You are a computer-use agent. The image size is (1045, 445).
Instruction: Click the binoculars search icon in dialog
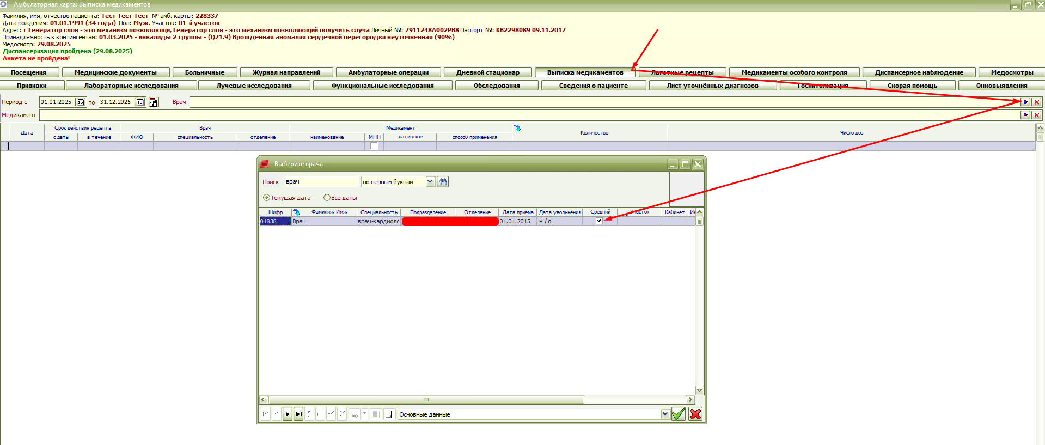tap(443, 182)
